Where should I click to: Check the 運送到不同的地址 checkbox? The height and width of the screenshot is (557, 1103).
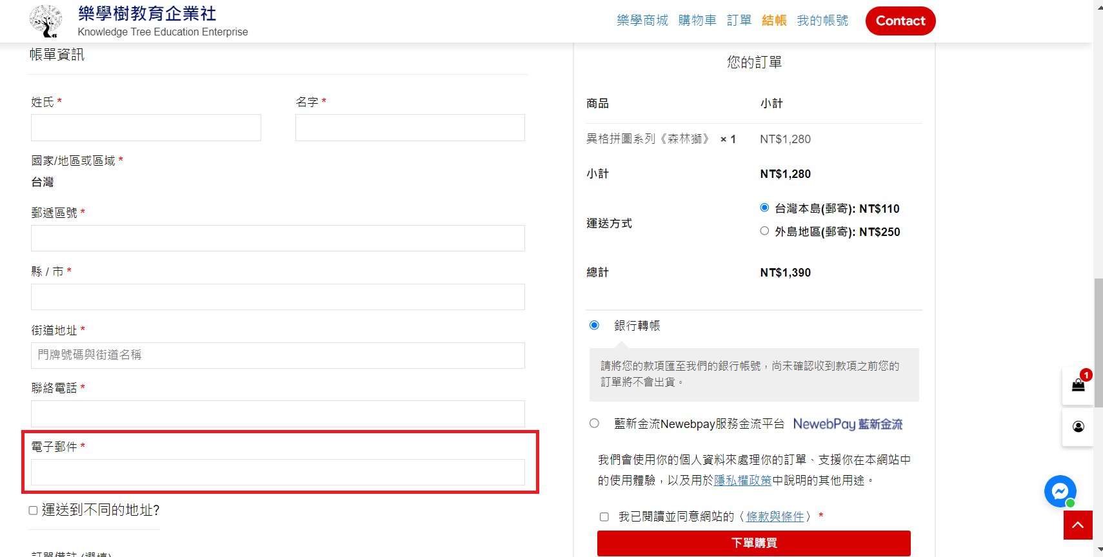(x=33, y=511)
